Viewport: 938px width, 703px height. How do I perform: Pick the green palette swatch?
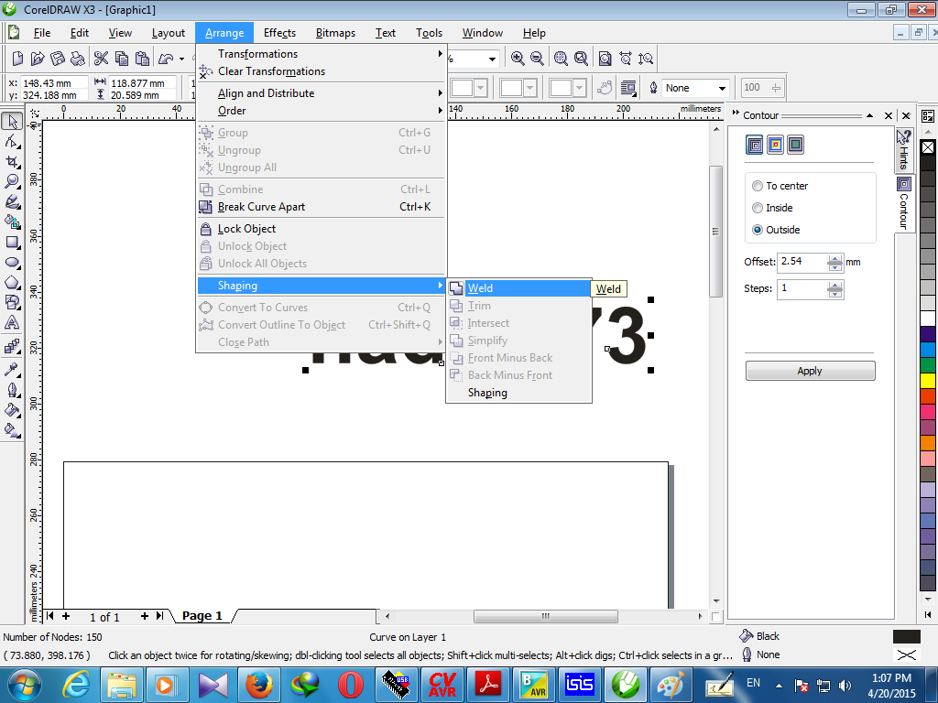[928, 364]
